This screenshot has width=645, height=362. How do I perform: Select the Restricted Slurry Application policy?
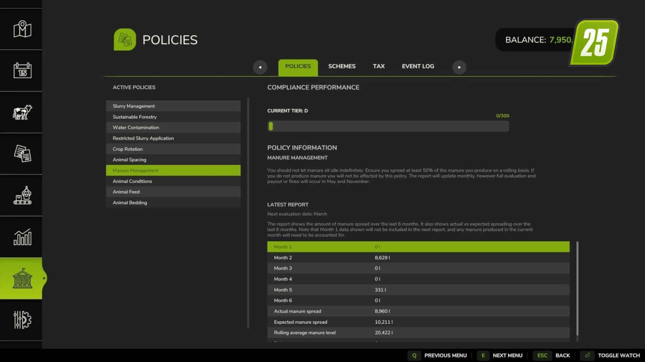point(173,138)
